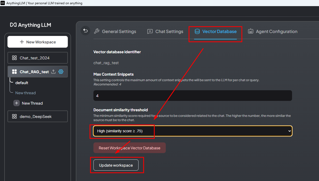Click the demo_DeepSeek grid icon
319x181 pixels.
[14, 116]
